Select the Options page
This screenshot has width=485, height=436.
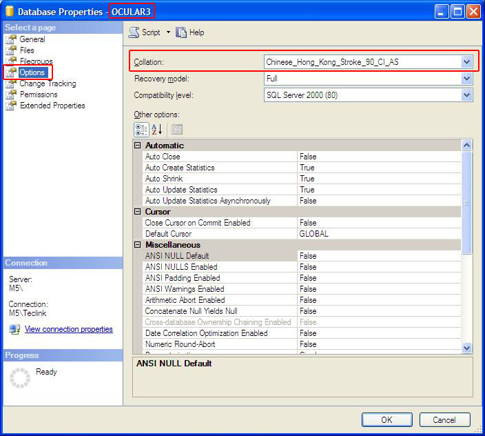(32, 72)
